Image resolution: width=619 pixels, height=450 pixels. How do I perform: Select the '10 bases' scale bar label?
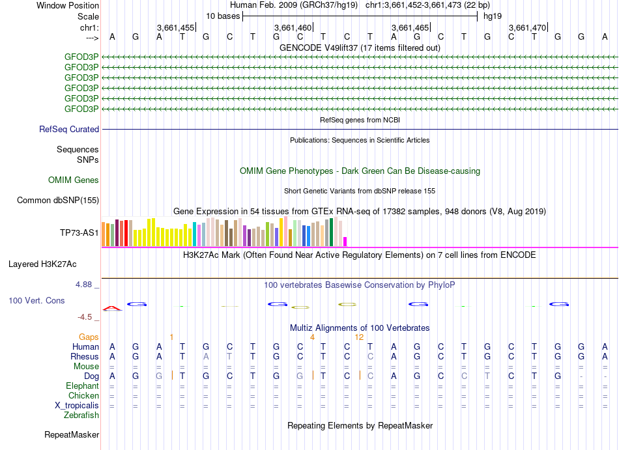(223, 16)
